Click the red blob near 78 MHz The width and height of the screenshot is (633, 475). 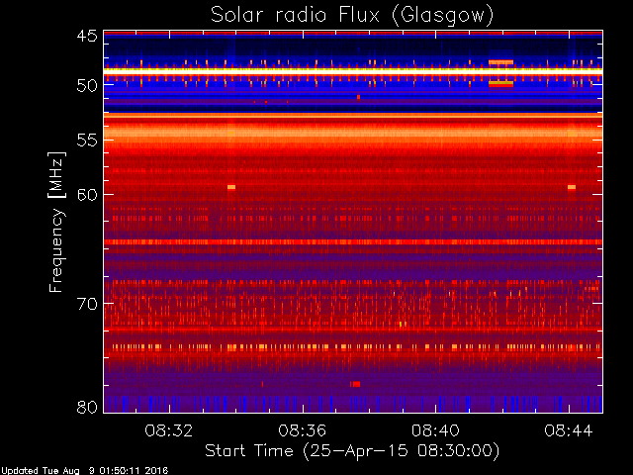(355, 384)
